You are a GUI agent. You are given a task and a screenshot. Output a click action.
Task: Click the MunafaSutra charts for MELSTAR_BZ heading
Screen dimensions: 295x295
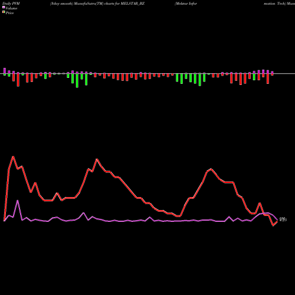(97, 4)
